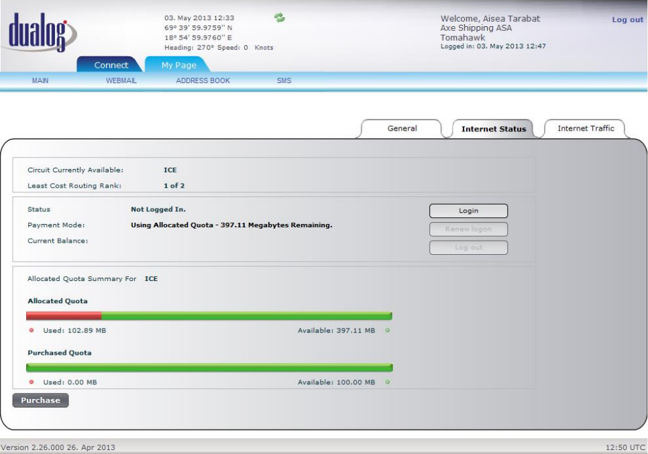This screenshot has height=454, width=648.
Task: Switch to the Connect tab
Action: point(110,65)
